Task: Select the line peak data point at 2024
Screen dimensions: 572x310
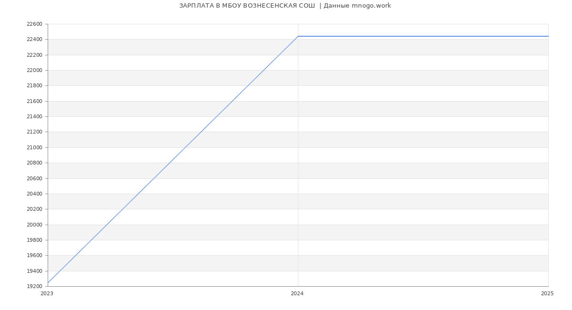Action: pyautogui.click(x=298, y=36)
